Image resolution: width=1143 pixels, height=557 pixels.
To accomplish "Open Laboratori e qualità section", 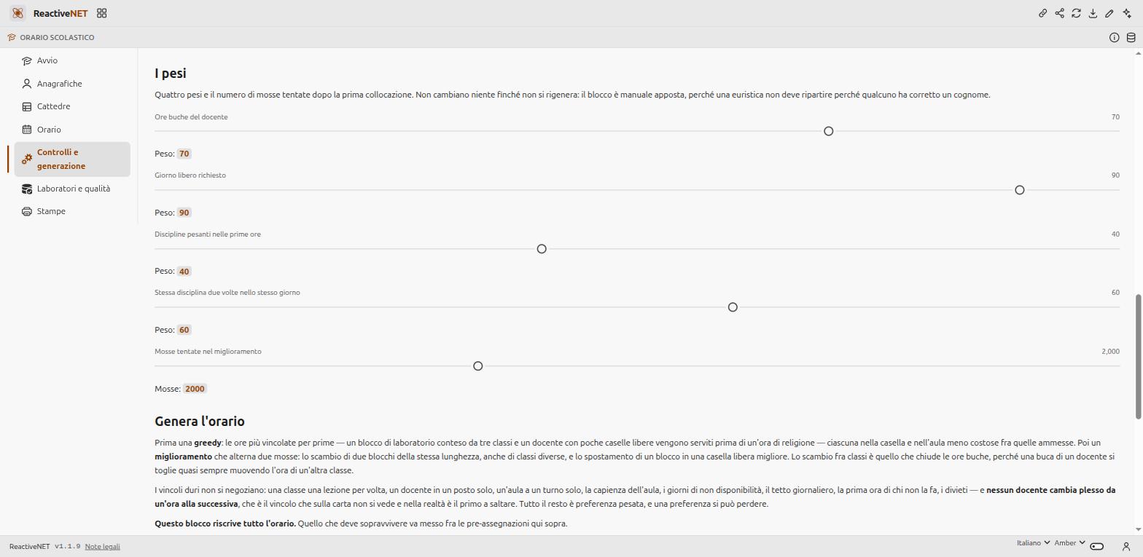I will click(72, 189).
